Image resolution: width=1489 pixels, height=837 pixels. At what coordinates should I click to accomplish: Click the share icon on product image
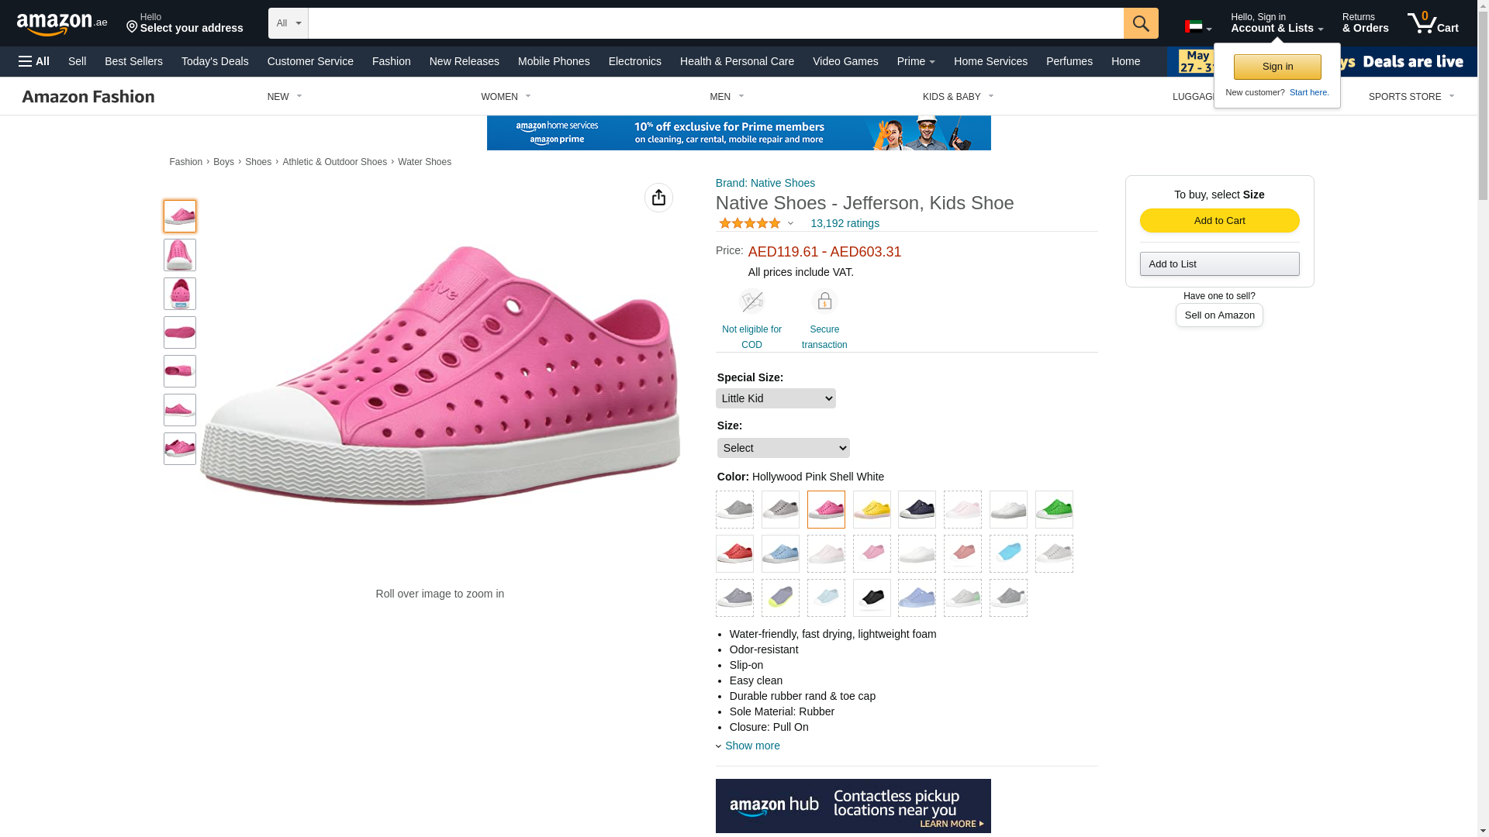658,198
